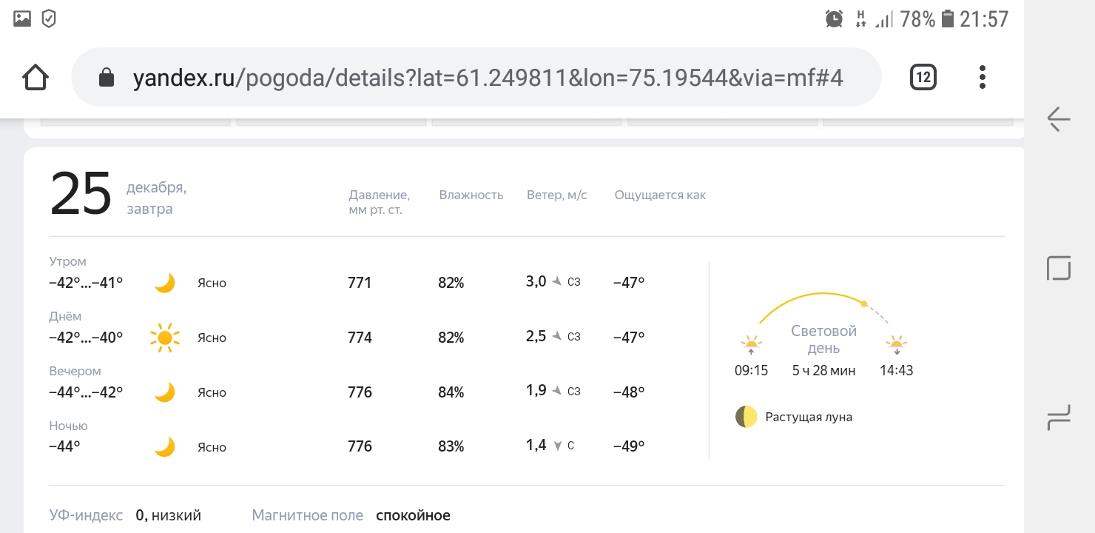Tap the Ночью temperature −44°
Image resolution: width=1095 pixels, height=533 pixels.
click(x=64, y=447)
